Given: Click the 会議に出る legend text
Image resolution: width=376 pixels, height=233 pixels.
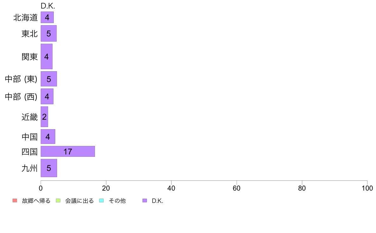Looking at the screenshot, I should point(79,201).
